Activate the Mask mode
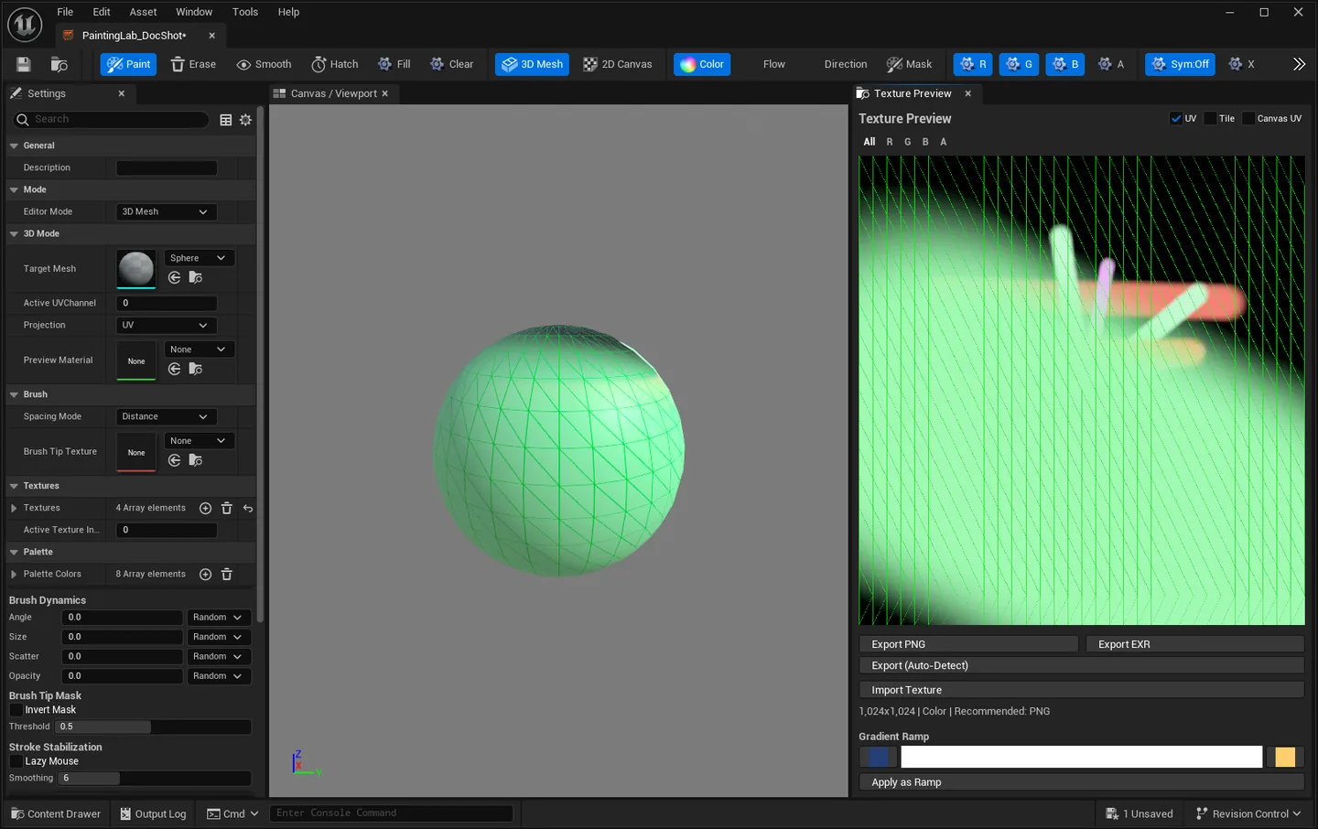1318x829 pixels. click(909, 64)
